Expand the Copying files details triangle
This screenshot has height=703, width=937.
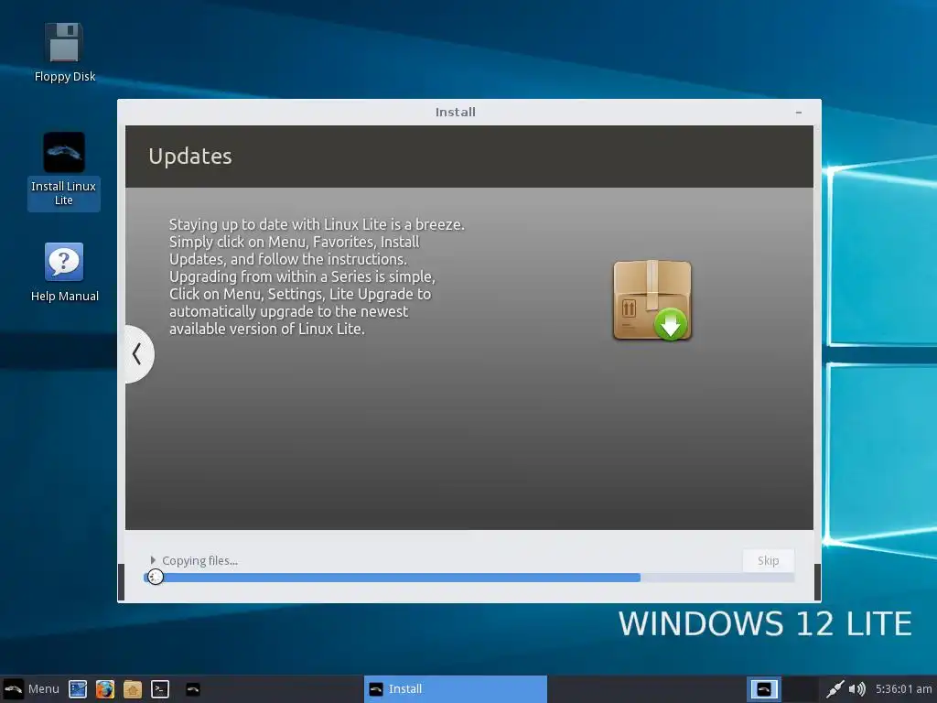point(153,560)
